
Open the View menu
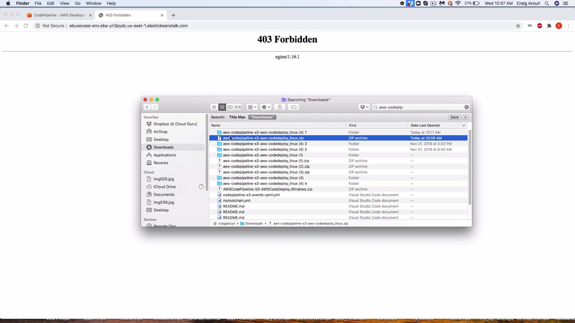coord(65,3)
